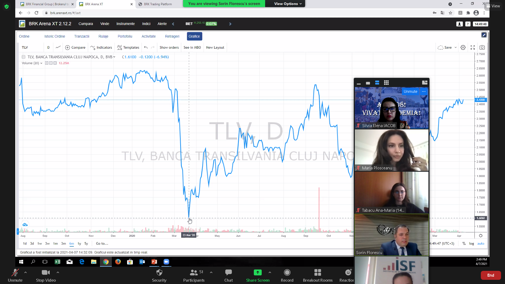
Task: Collapse the chart legend with minus box
Action: 23,57
